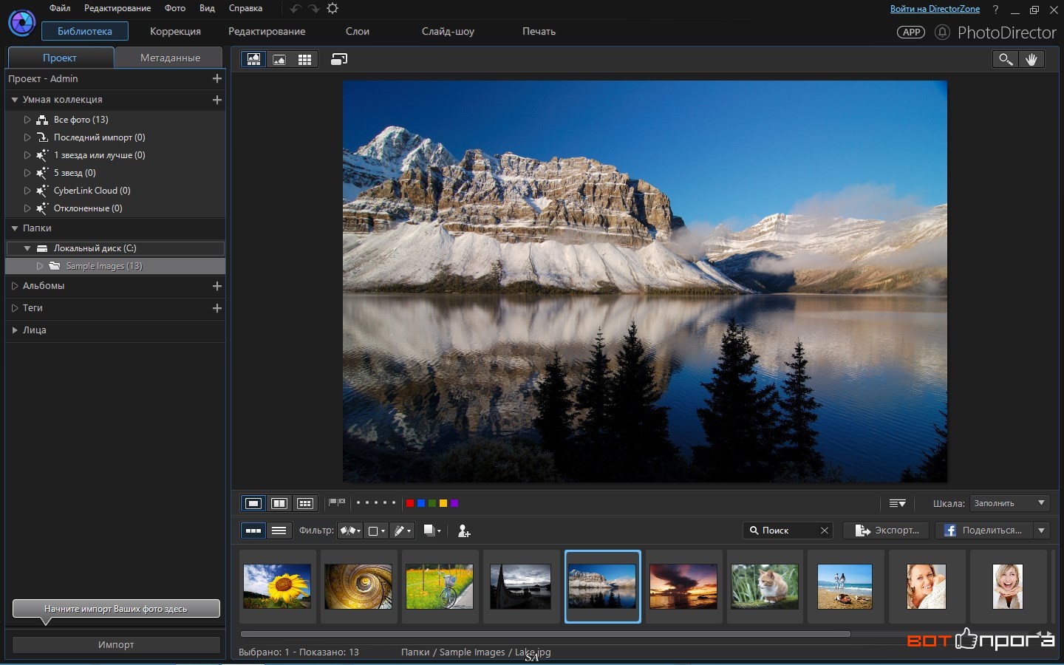Screen dimensions: 1064x665
Task: Click the viewer-and-browser view mode icon
Action: click(253, 59)
